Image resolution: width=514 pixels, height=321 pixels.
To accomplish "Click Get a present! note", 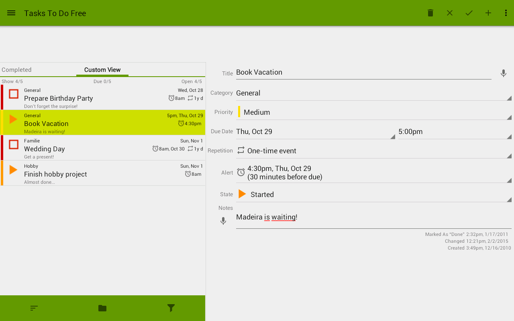I will (x=39, y=157).
